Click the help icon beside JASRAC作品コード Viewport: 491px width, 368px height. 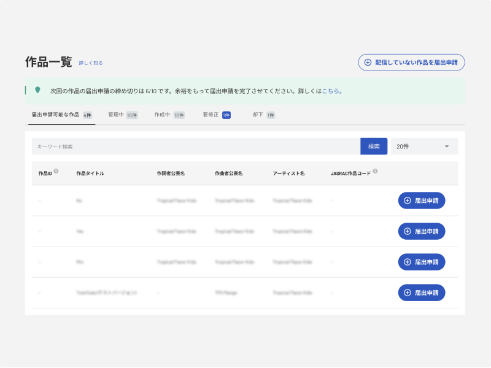click(x=375, y=172)
